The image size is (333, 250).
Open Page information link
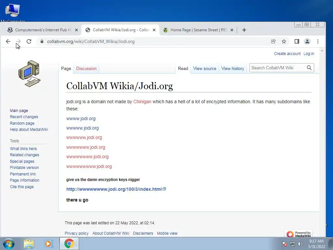point(24,180)
